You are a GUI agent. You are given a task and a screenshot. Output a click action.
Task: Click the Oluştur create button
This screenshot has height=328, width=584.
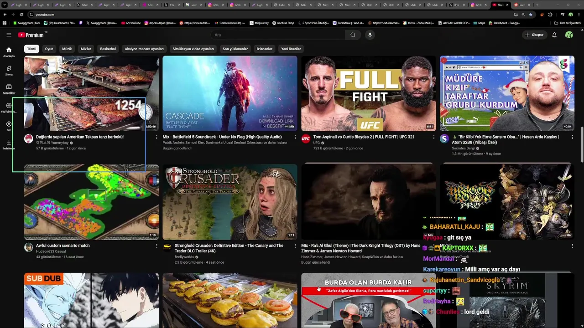(x=534, y=35)
